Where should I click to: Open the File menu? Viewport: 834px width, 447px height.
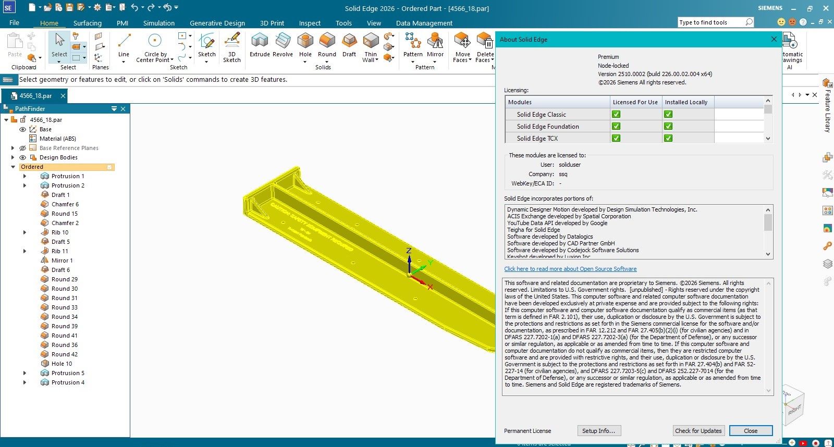click(14, 23)
